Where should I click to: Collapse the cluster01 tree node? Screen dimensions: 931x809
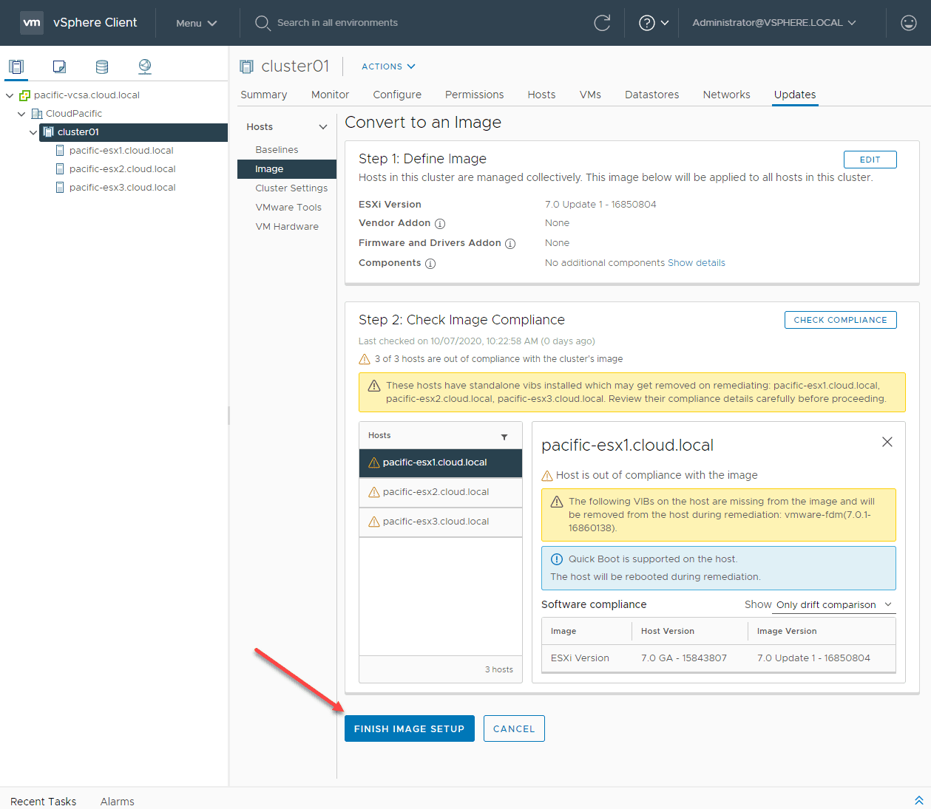[x=33, y=132]
